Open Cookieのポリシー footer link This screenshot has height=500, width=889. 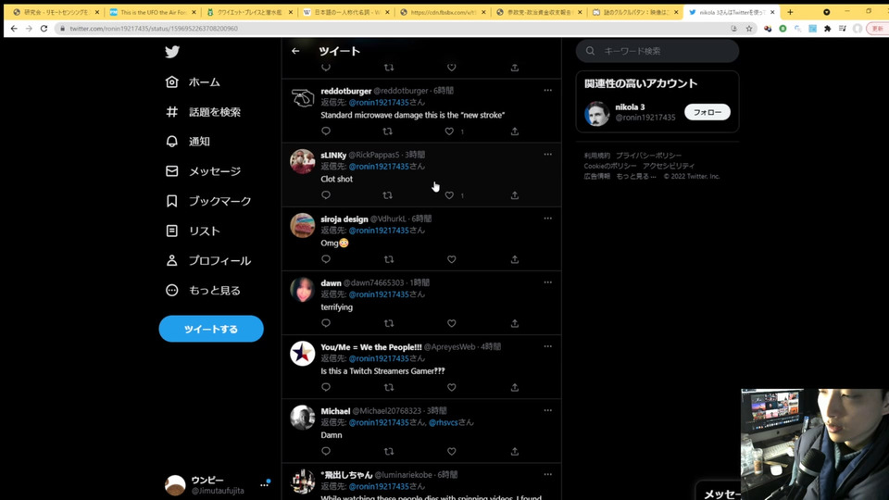pyautogui.click(x=610, y=166)
